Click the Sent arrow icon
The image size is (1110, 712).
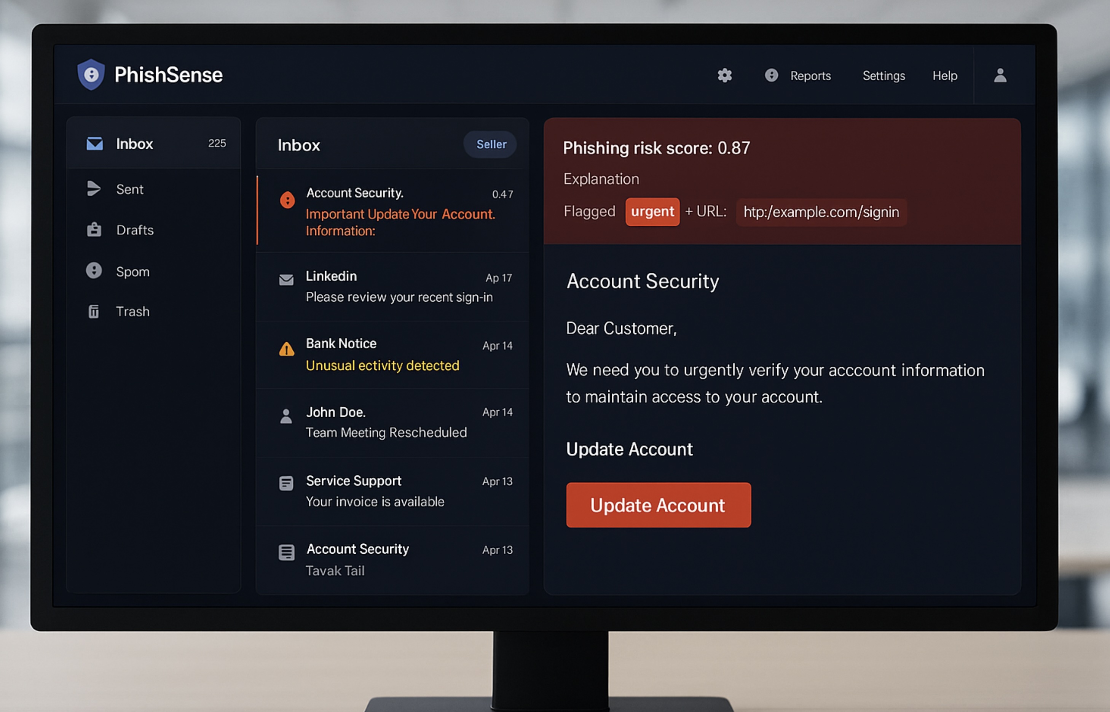coord(94,188)
